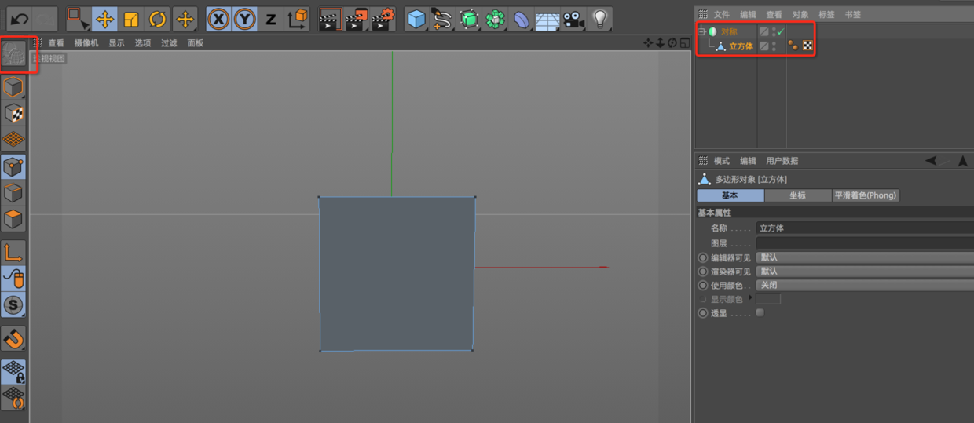Switch to Points mode
The image size is (974, 423).
[13, 166]
